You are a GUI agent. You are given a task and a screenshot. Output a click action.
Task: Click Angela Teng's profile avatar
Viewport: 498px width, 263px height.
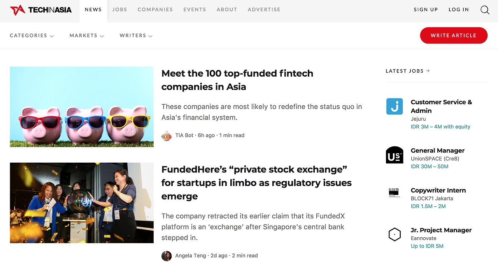click(167, 256)
